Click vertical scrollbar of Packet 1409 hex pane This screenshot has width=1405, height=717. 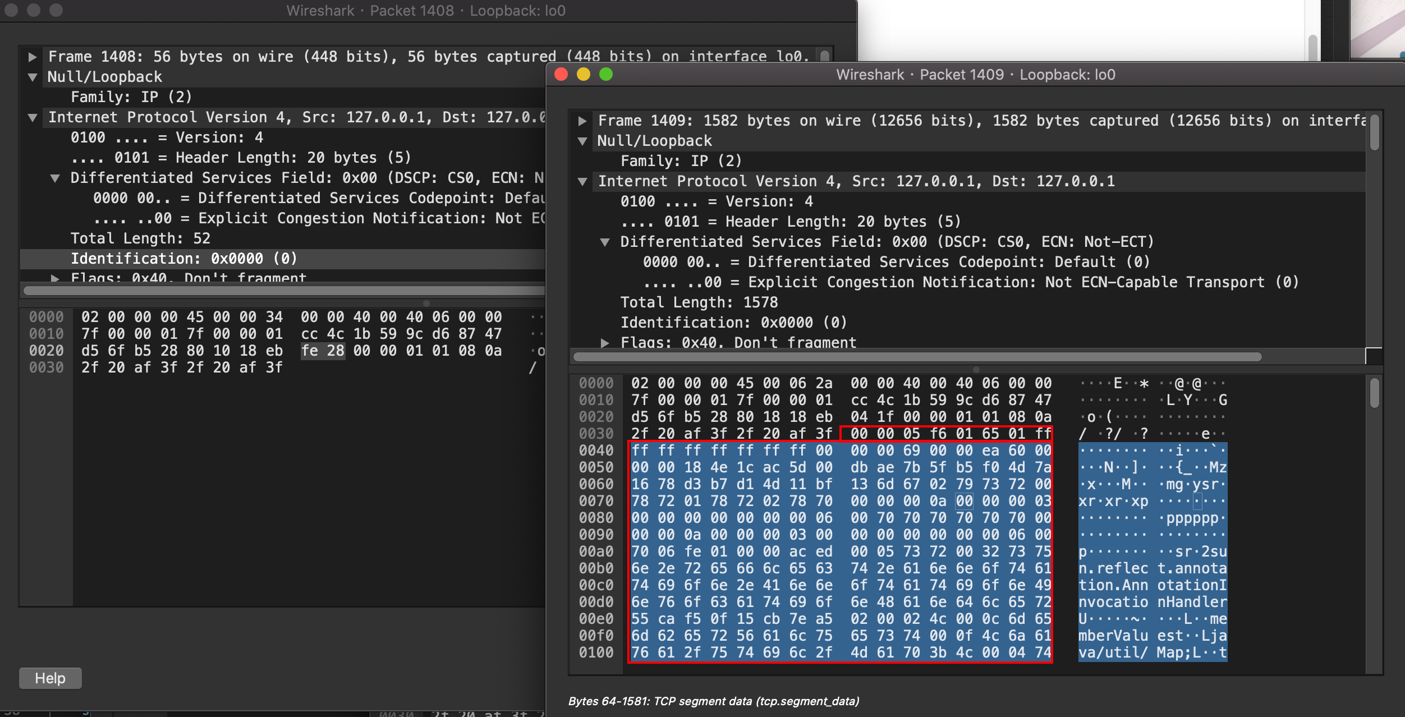(1374, 393)
